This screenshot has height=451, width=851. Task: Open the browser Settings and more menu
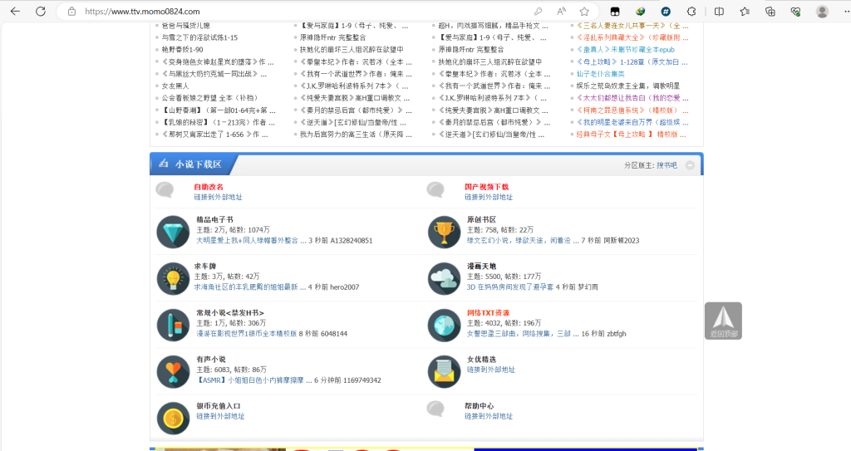(x=845, y=12)
